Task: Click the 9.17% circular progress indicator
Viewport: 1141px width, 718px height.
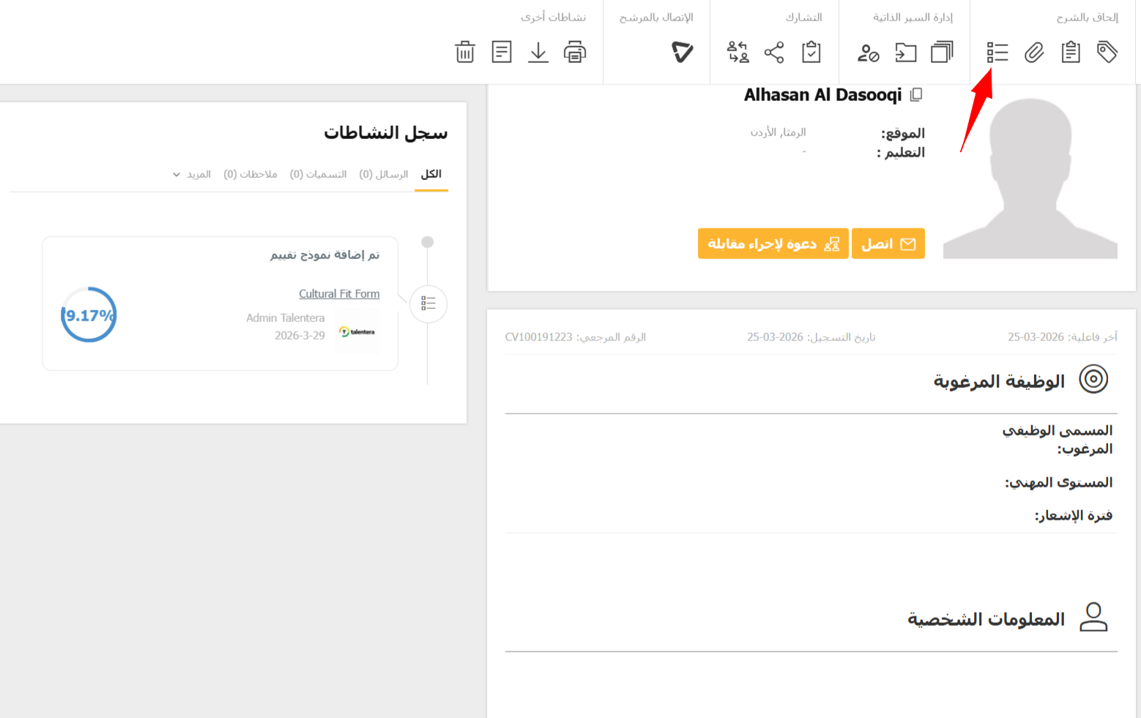Action: (x=89, y=315)
